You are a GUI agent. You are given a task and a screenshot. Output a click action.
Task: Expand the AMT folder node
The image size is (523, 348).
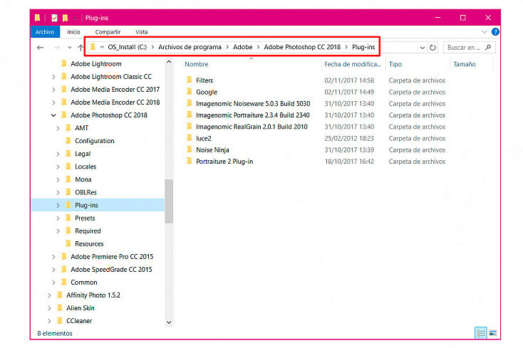click(58, 128)
